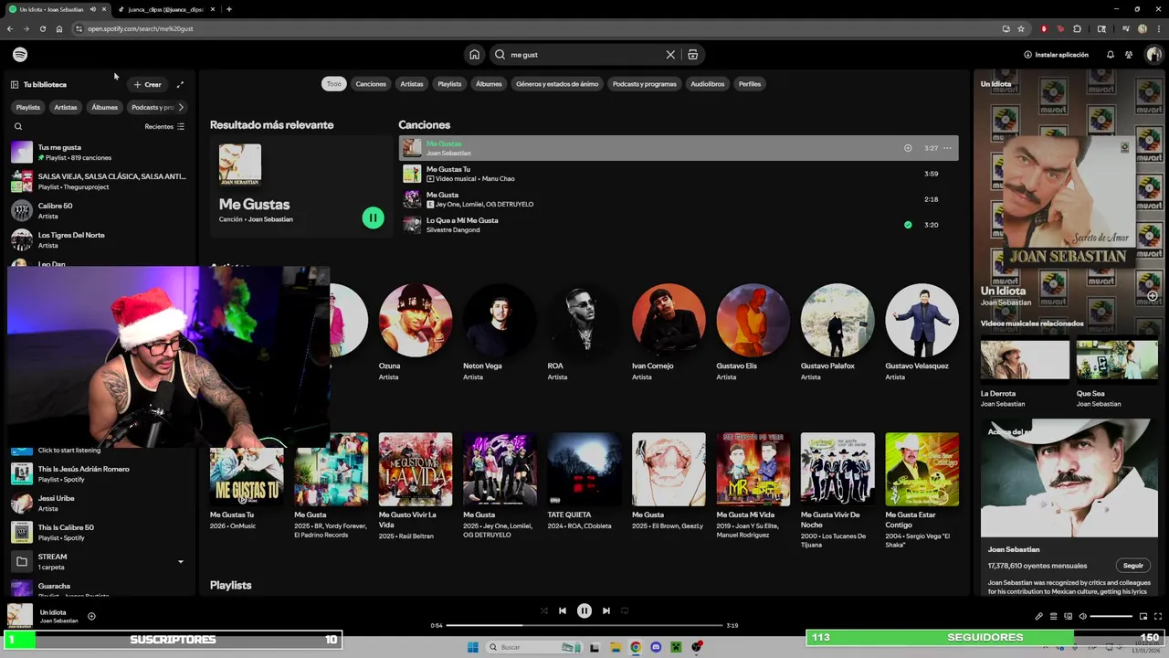Open the Ozuna artist card
Image resolution: width=1169 pixels, height=658 pixels.
point(416,333)
